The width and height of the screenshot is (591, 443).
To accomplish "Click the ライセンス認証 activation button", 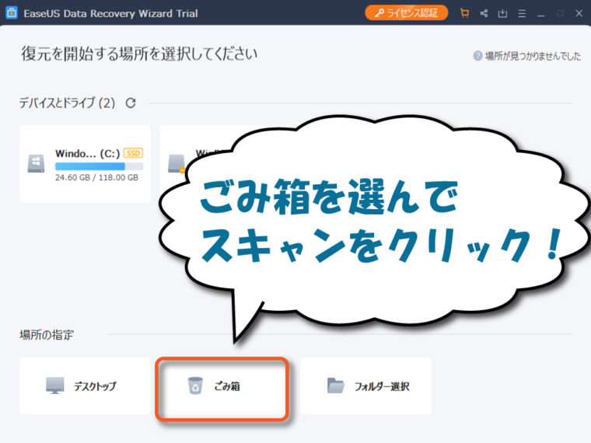I will pos(407,12).
